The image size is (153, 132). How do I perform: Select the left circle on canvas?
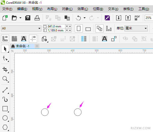45,112
